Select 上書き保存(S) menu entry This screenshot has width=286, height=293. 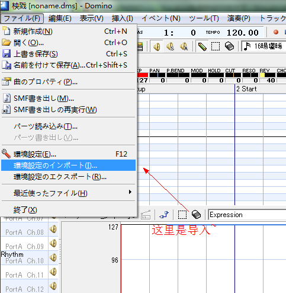click(68, 54)
